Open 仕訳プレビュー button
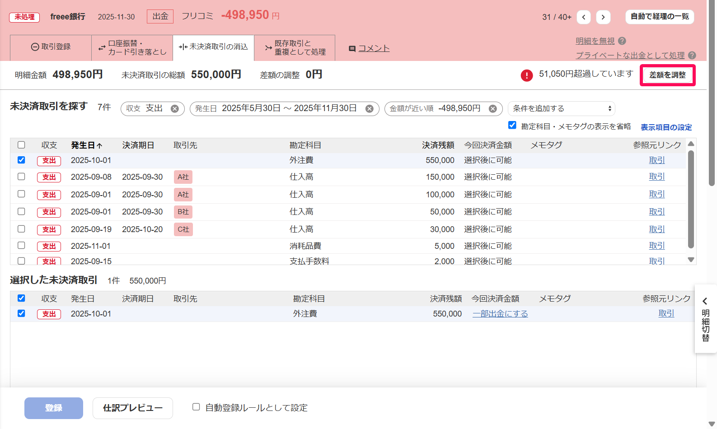The height and width of the screenshot is (429, 717). point(133,408)
